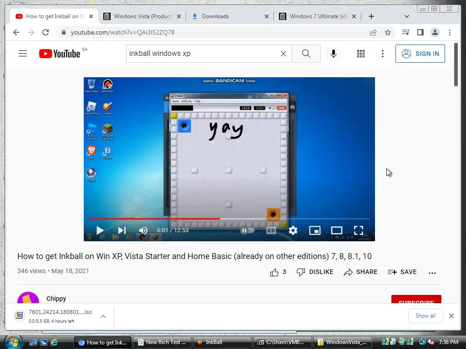Screen dimensions: 466x349
Task: Seek on the red video progress bar
Action: 229,219
